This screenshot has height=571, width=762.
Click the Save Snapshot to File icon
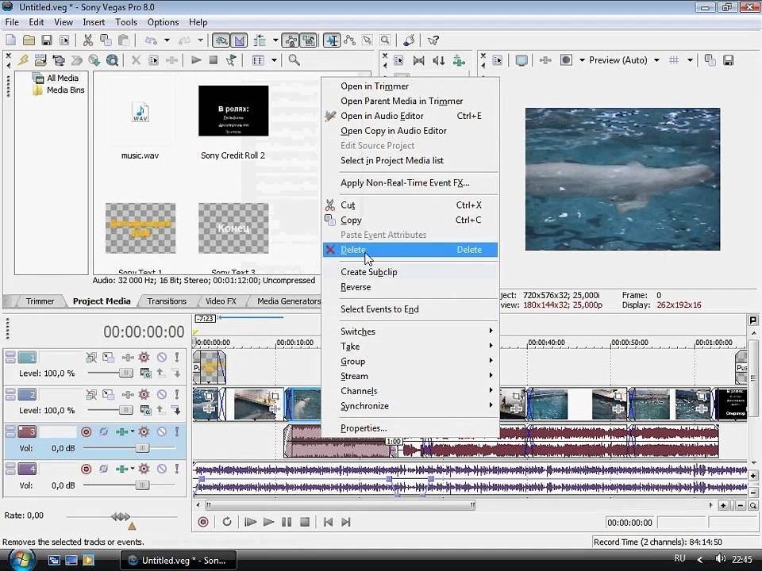click(728, 60)
